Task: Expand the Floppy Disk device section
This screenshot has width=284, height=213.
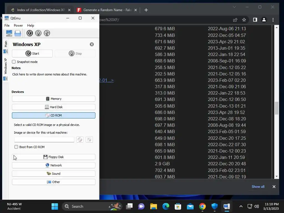Action: [54, 157]
